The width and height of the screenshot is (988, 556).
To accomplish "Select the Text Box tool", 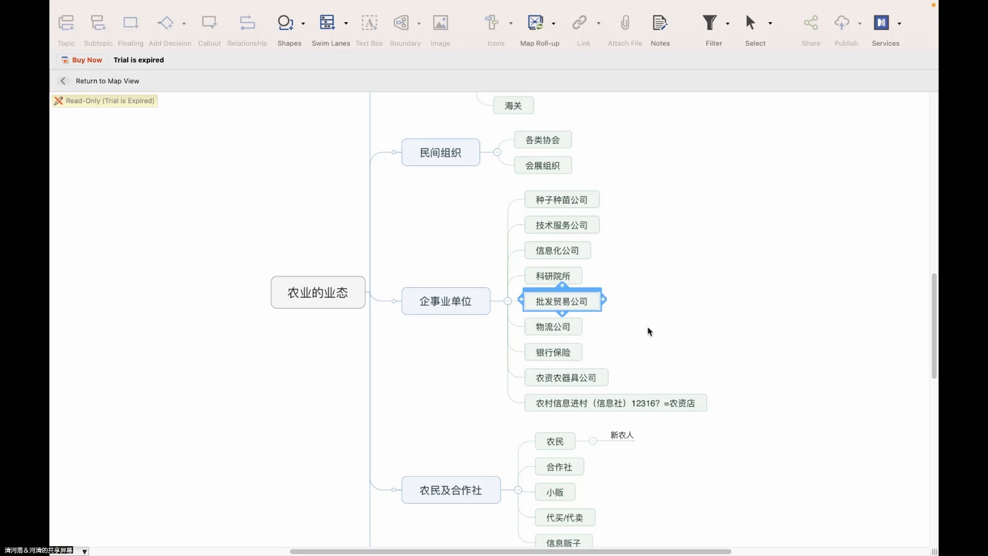I will point(369,23).
